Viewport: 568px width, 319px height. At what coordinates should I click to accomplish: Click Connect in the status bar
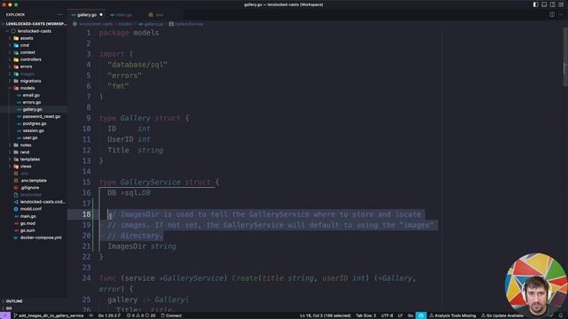(x=171, y=315)
